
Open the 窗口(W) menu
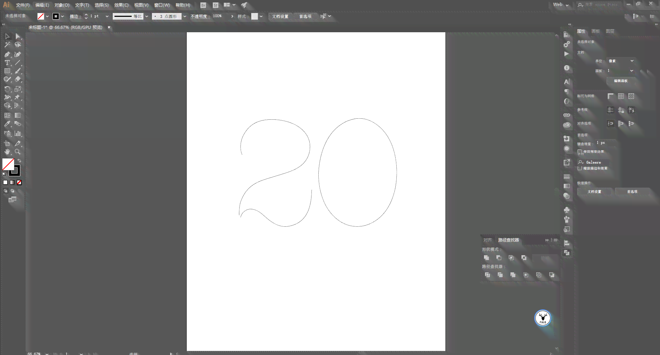tap(162, 5)
